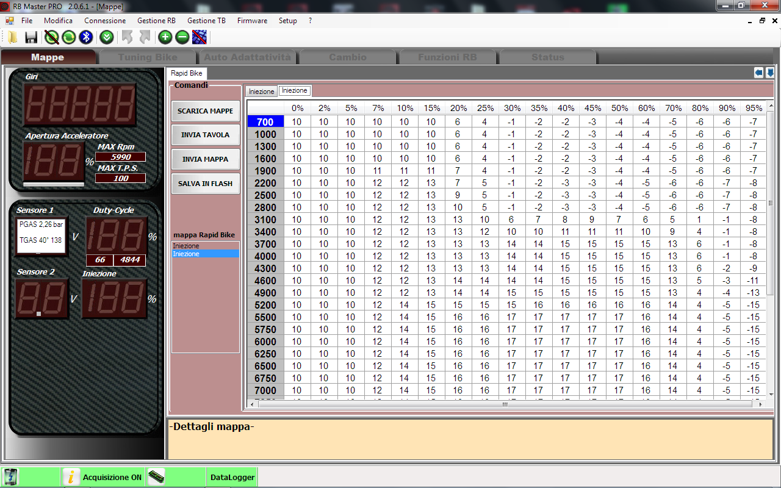Open the Gestione RB menu
Viewport: 781px width, 488px height.
[x=156, y=20]
